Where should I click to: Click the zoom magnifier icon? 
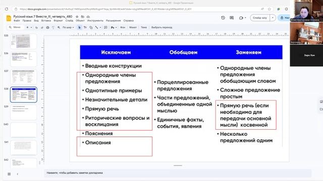59,28
